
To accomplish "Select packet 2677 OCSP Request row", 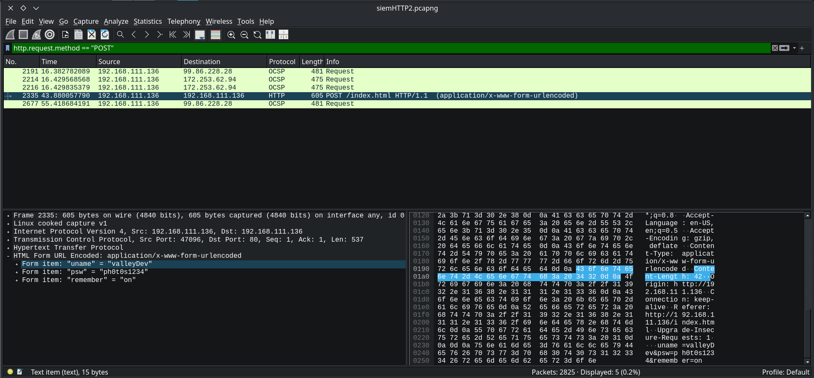I will pos(407,104).
